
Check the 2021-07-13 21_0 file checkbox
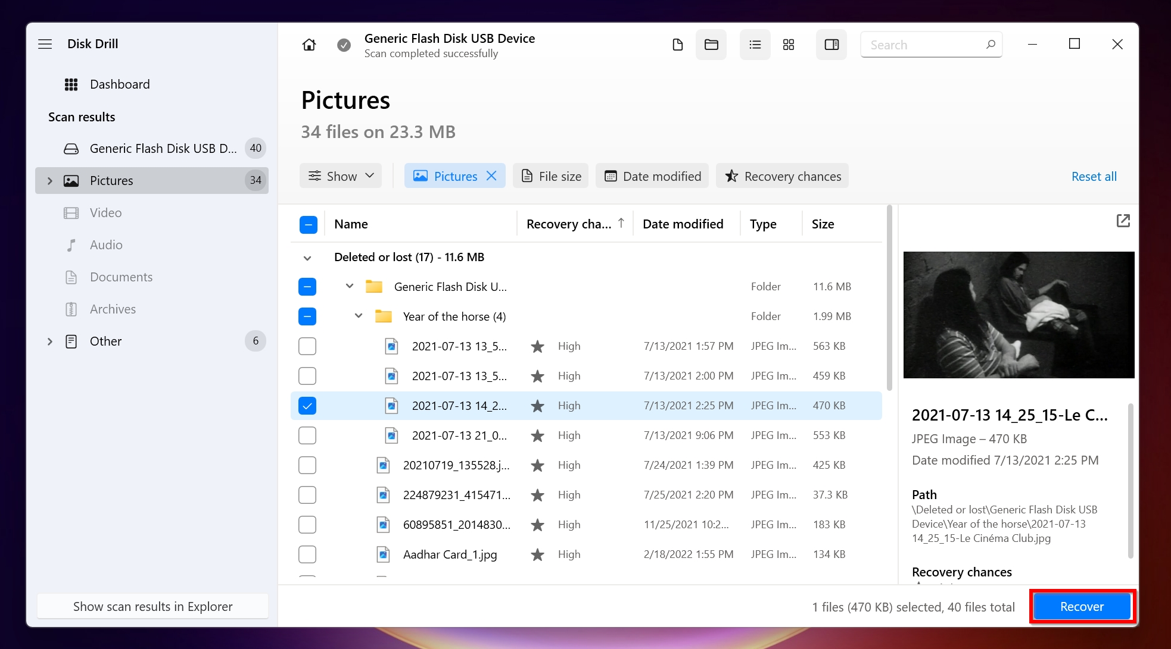coord(307,435)
